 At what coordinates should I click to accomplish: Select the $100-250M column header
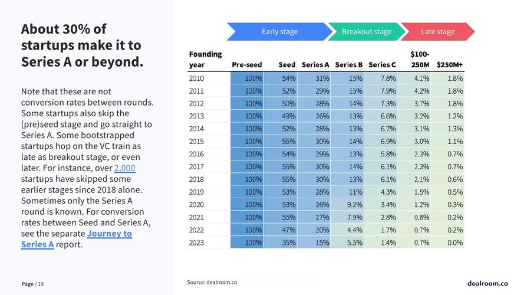tap(420, 60)
